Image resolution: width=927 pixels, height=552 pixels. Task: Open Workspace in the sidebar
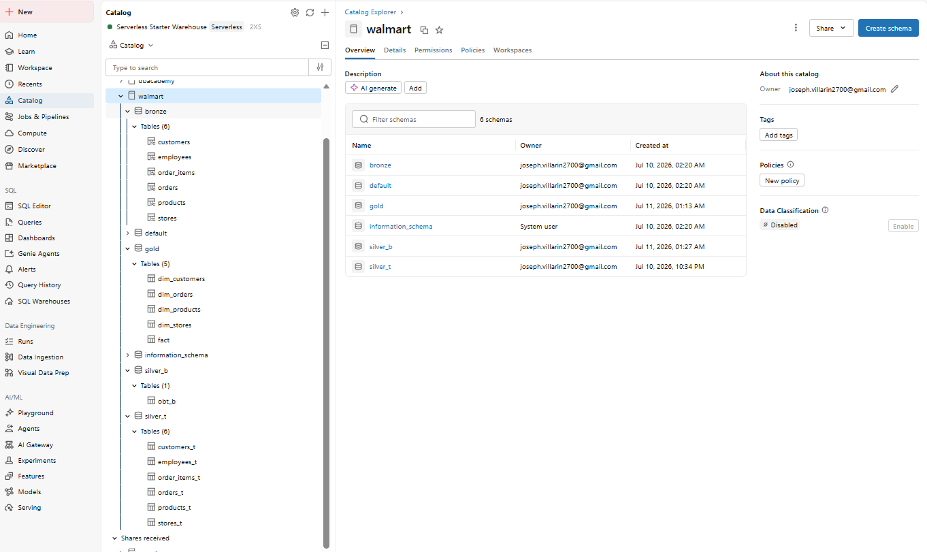[x=35, y=68]
